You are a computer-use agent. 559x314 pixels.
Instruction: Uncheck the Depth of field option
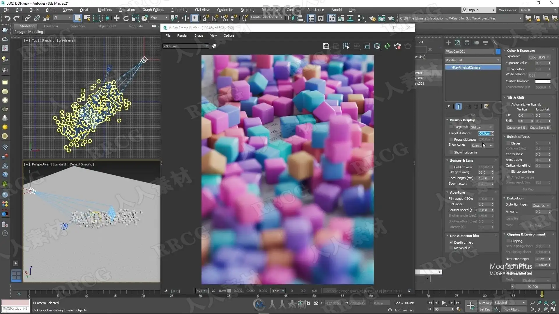click(451, 242)
